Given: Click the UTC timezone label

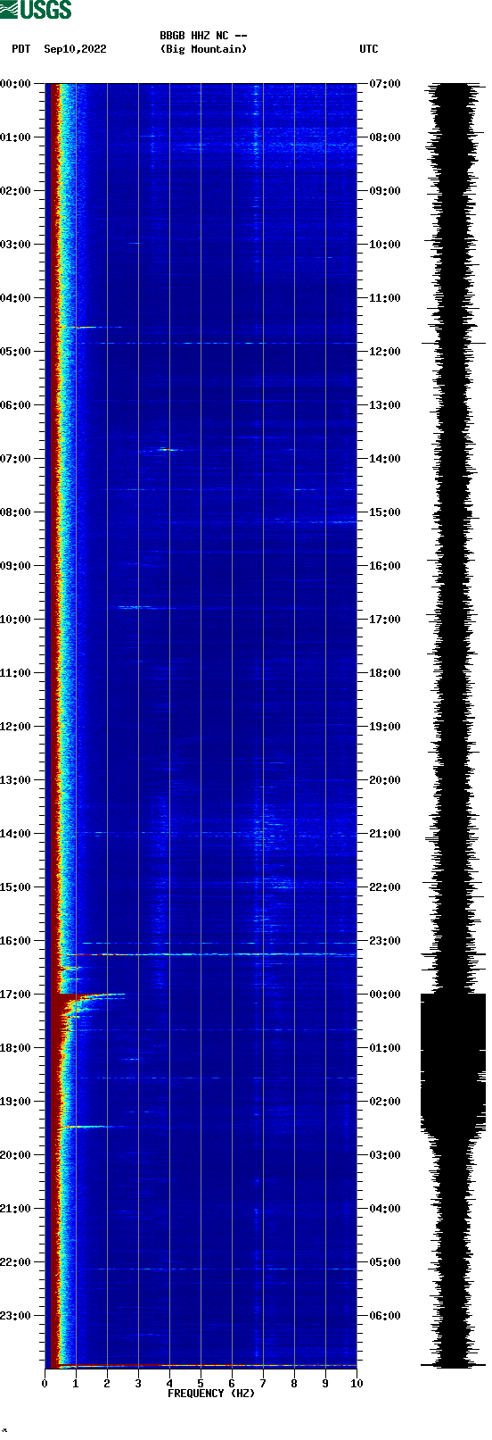Looking at the screenshot, I should click(369, 49).
